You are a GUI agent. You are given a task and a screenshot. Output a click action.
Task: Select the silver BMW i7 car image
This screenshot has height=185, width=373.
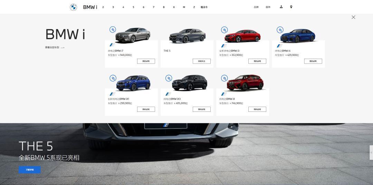[x=133, y=35]
